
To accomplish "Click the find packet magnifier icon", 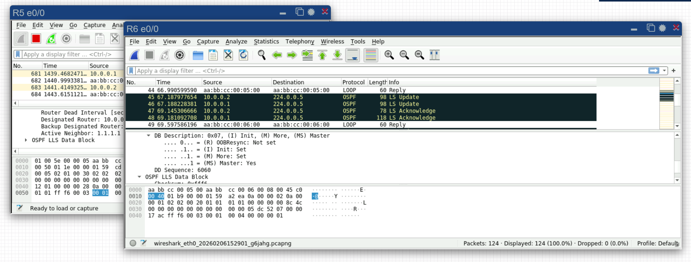I will [x=261, y=55].
